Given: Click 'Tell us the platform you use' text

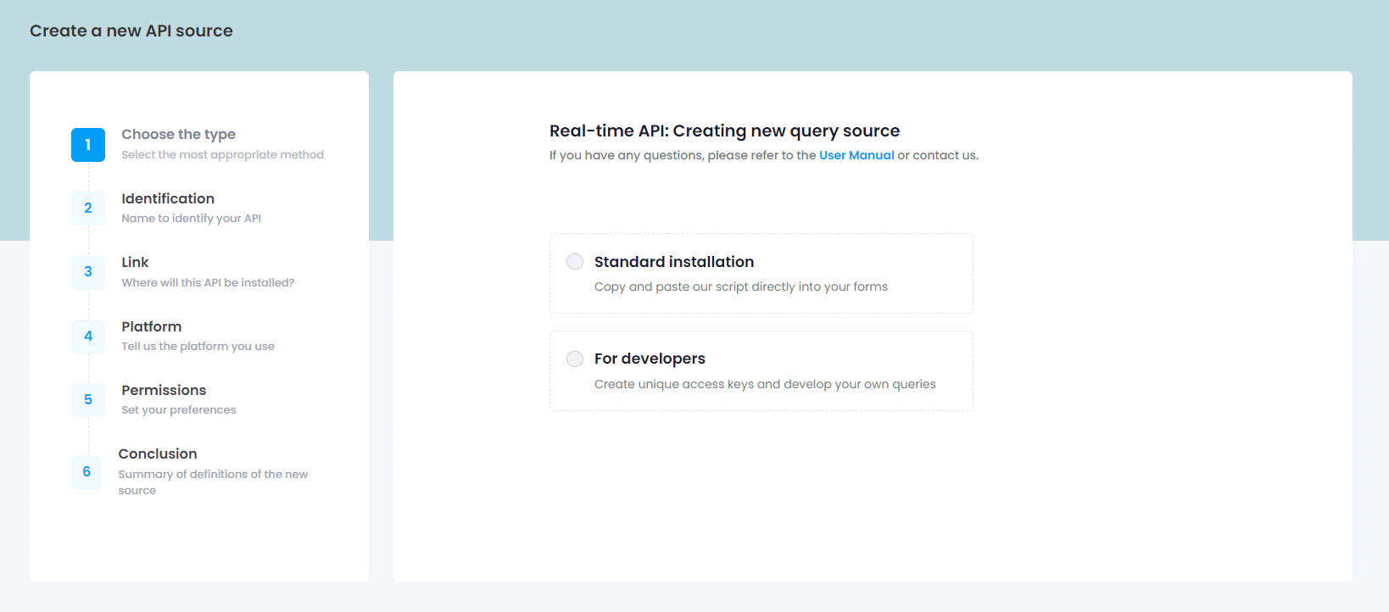Looking at the screenshot, I should (x=198, y=346).
